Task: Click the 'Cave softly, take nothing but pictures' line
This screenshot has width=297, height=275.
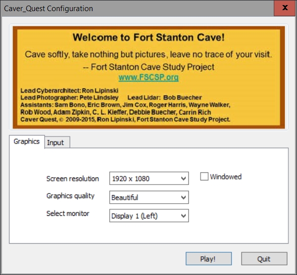Action: pos(148,55)
